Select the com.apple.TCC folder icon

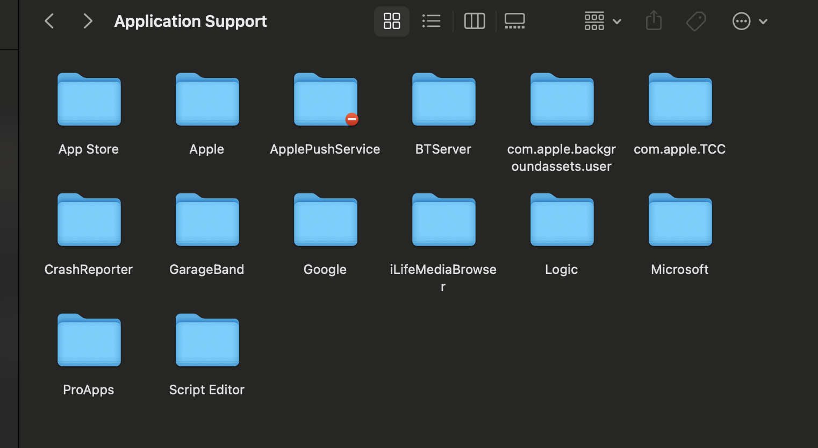click(680, 99)
